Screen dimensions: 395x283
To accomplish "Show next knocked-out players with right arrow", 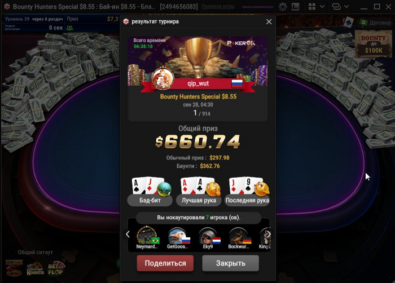I will tap(269, 235).
